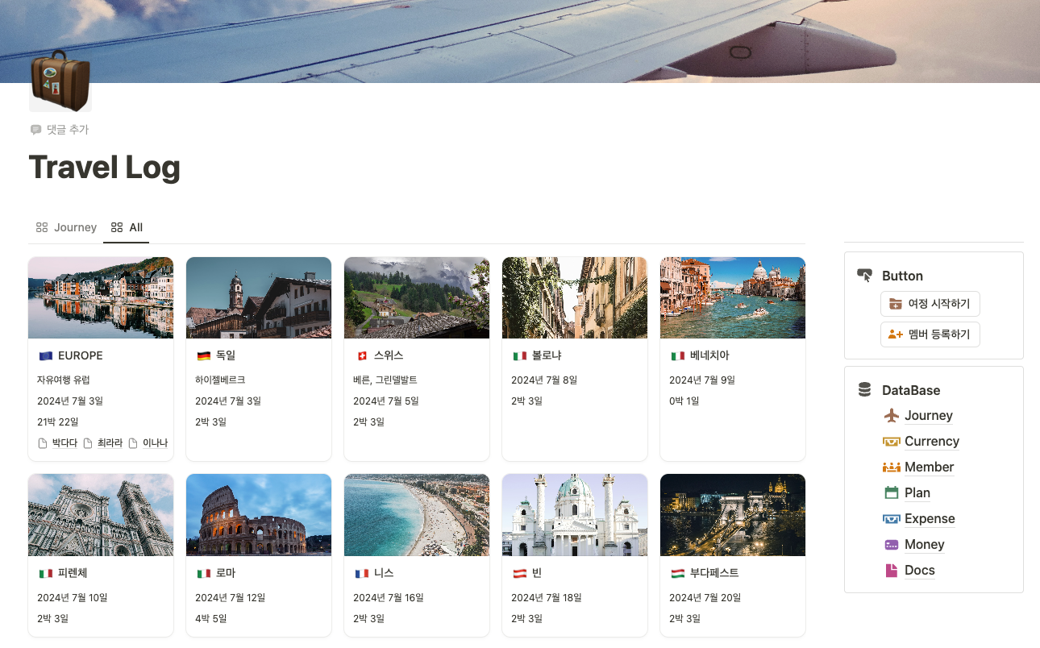This screenshot has width=1040, height=648.
Task: Open the 독일 card cover image
Action: [259, 297]
